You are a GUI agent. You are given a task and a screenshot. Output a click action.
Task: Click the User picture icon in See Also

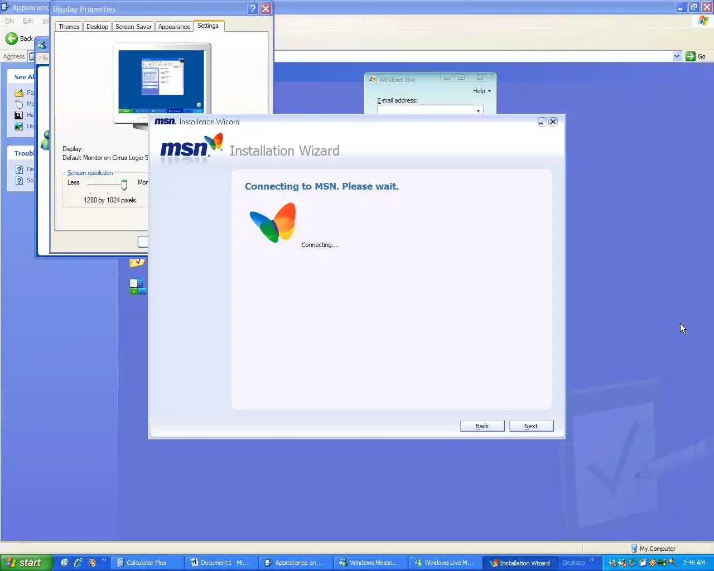[19, 126]
